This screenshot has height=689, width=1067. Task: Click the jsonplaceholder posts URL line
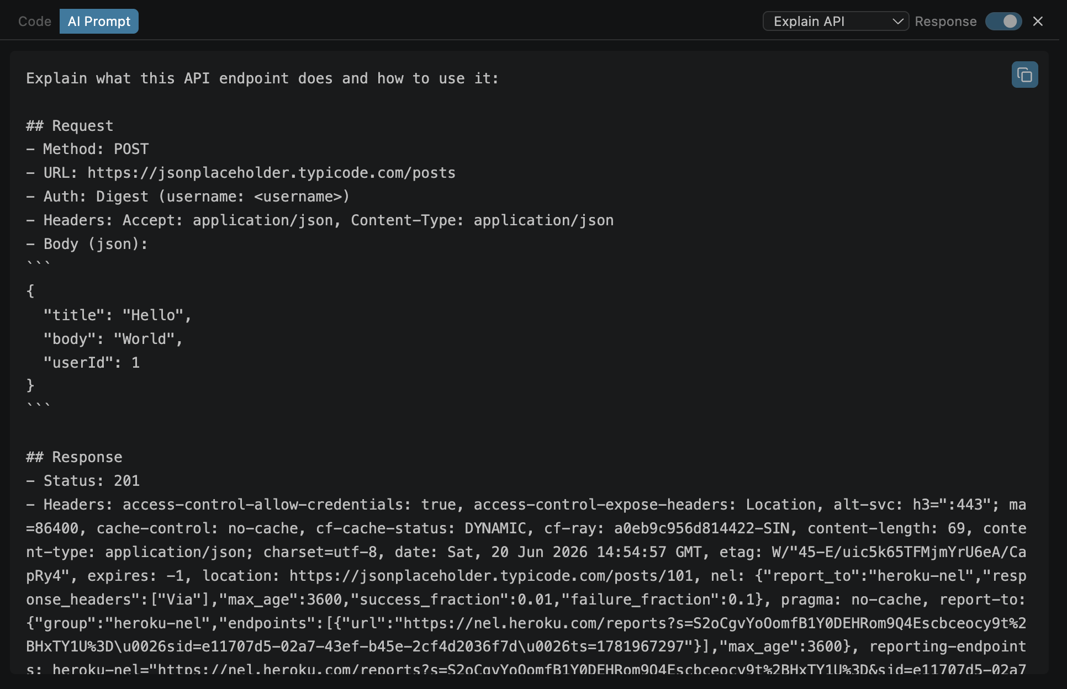[241, 173]
